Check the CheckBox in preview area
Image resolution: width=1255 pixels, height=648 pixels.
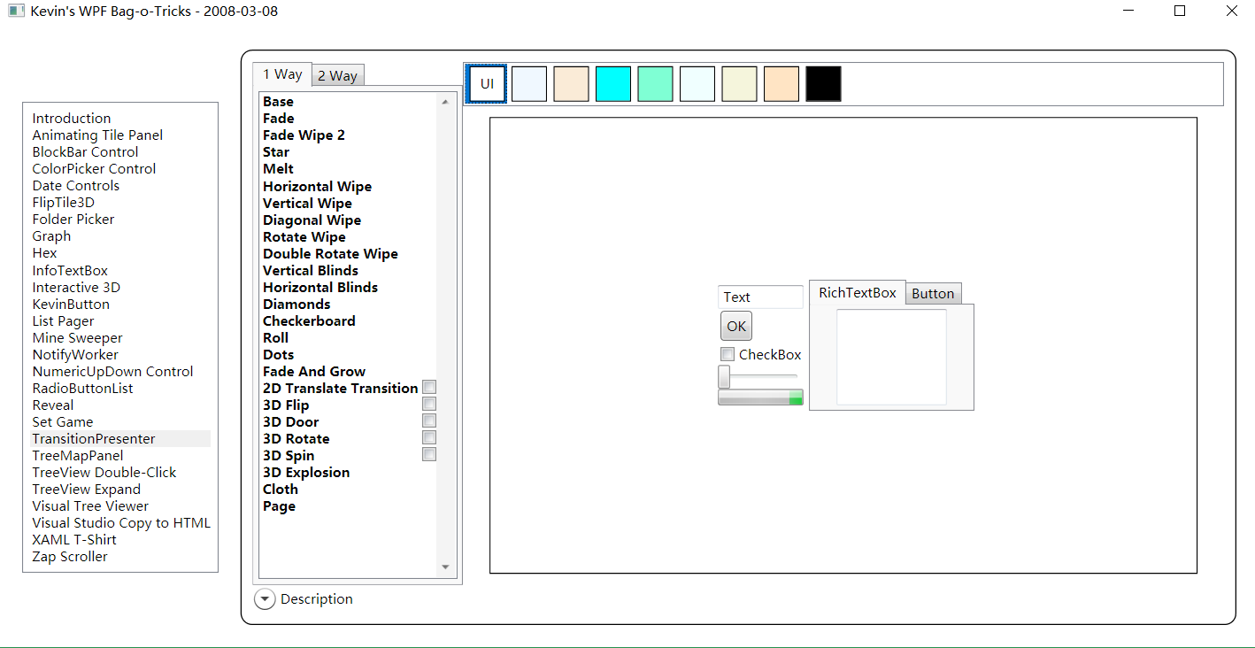click(728, 354)
